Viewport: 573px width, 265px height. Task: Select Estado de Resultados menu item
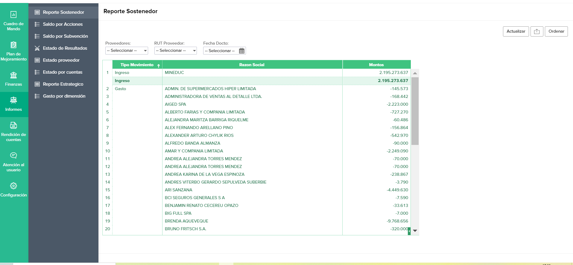(65, 48)
